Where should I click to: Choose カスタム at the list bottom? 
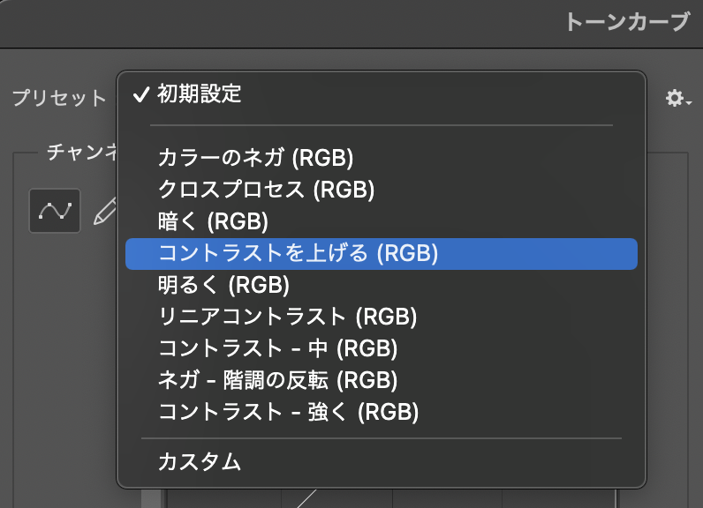[x=199, y=460]
